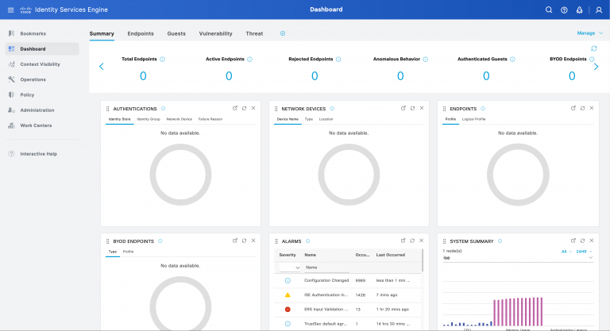Refresh the summary metrics strip
610x331 pixels.
[593, 48]
